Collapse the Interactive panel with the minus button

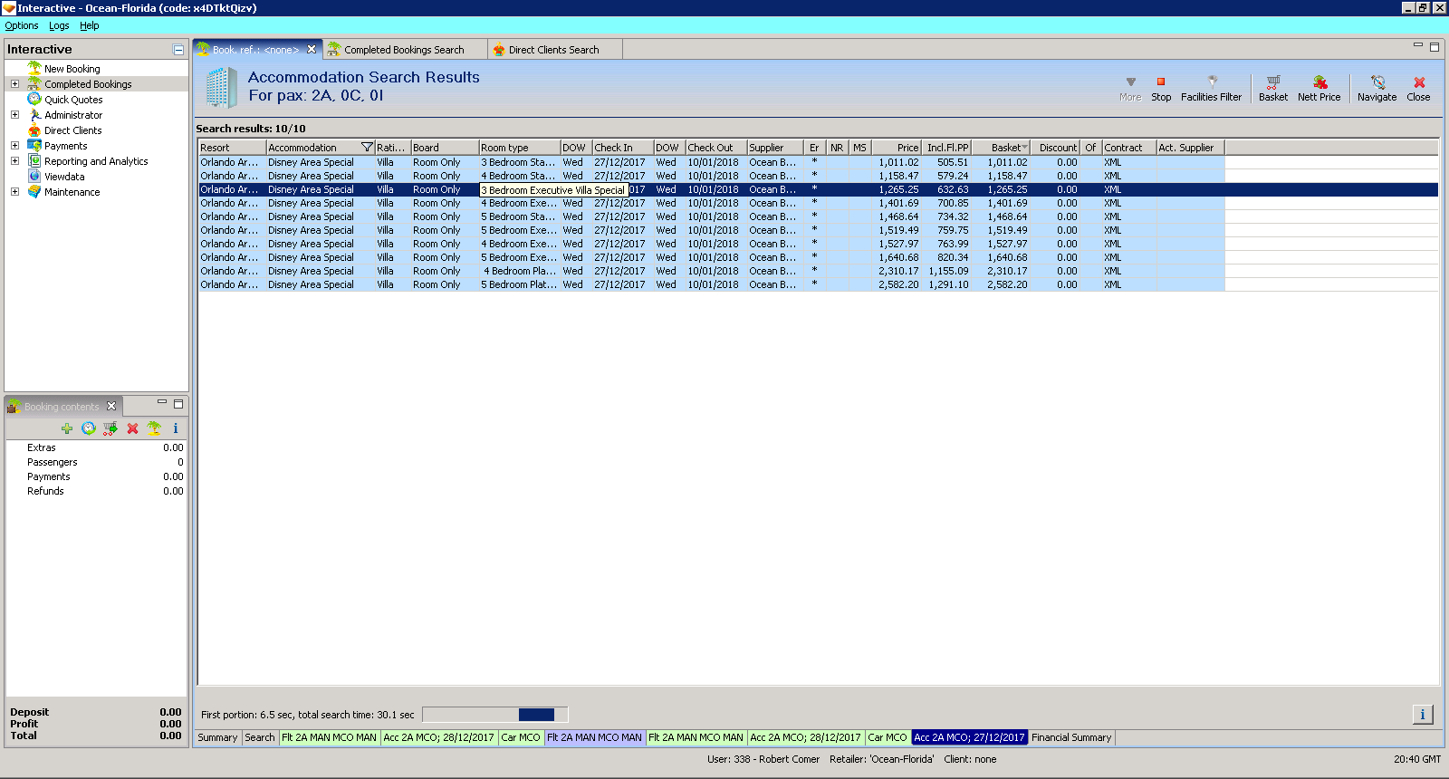pyautogui.click(x=178, y=50)
